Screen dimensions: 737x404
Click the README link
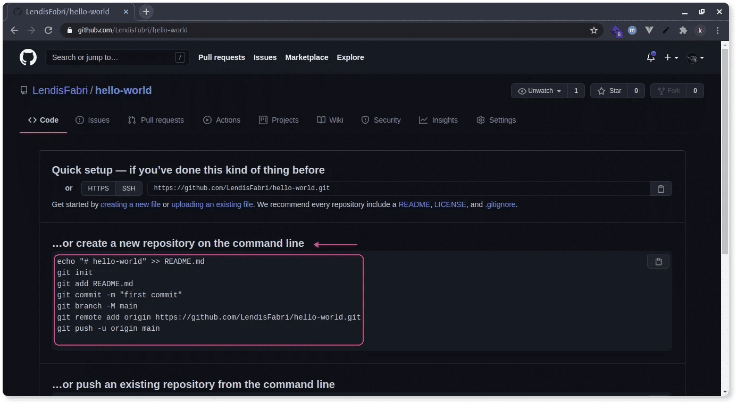(414, 204)
